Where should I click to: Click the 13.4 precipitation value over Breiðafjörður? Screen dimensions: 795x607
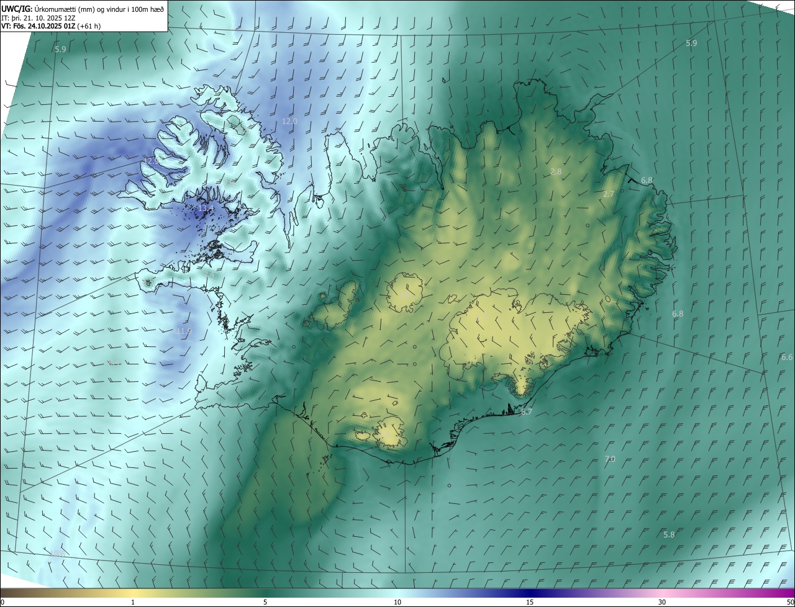click(206, 209)
